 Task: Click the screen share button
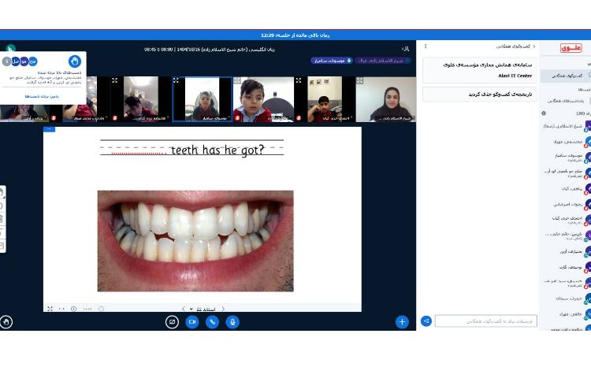[x=172, y=322]
